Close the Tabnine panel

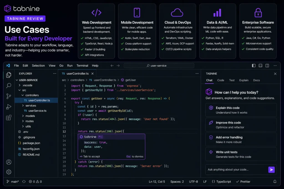(x=275, y=74)
